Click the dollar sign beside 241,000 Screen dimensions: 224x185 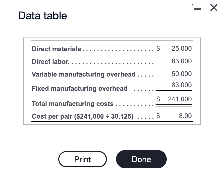[x=158, y=99]
